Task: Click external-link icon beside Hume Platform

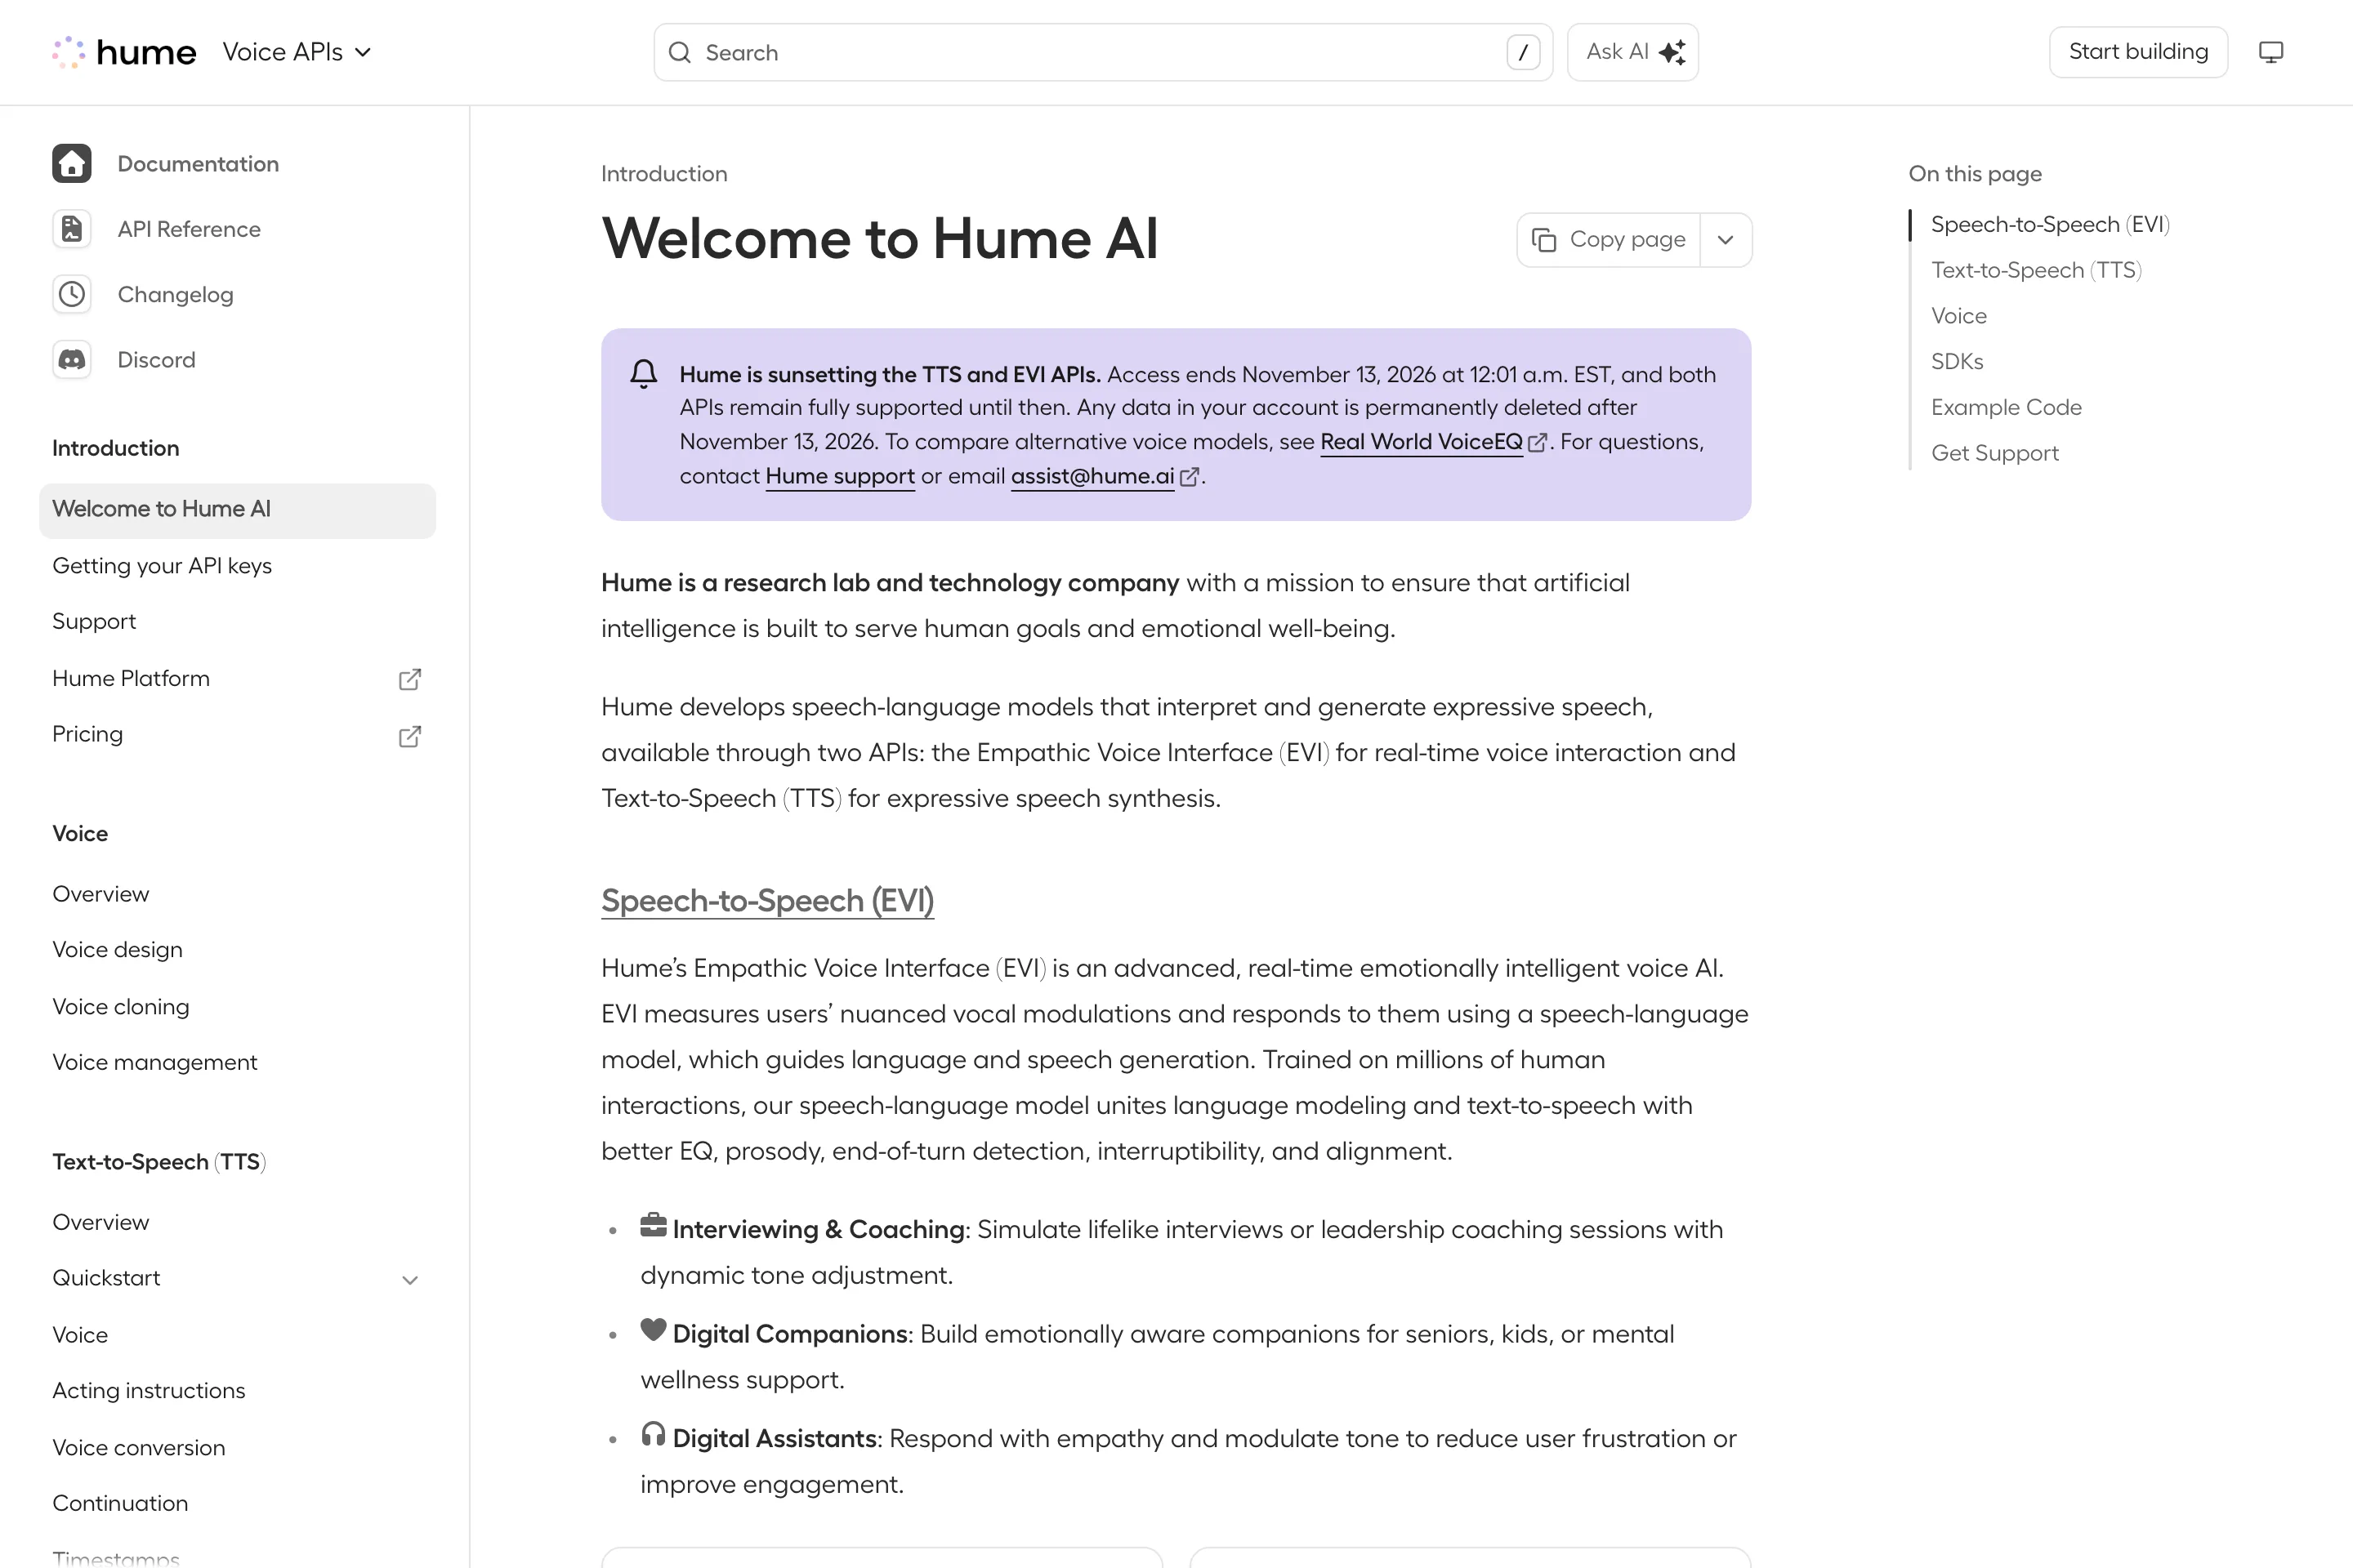Action: [x=410, y=680]
